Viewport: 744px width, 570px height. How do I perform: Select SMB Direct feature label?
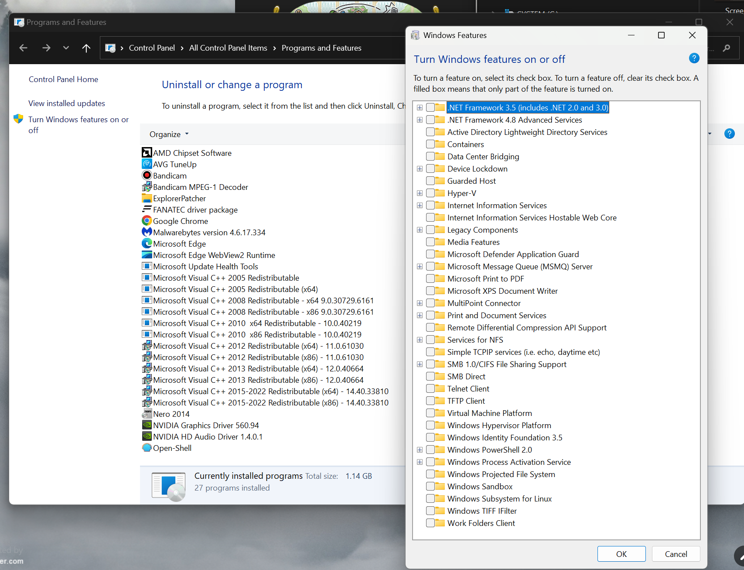[x=466, y=376]
